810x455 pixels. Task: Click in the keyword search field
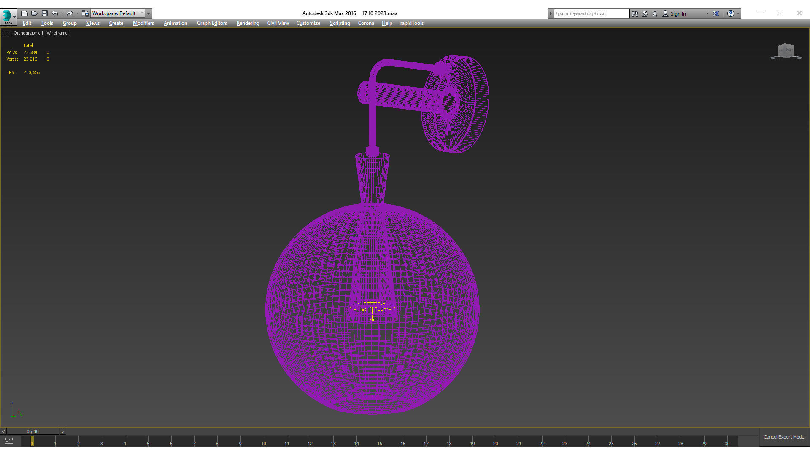(x=591, y=13)
